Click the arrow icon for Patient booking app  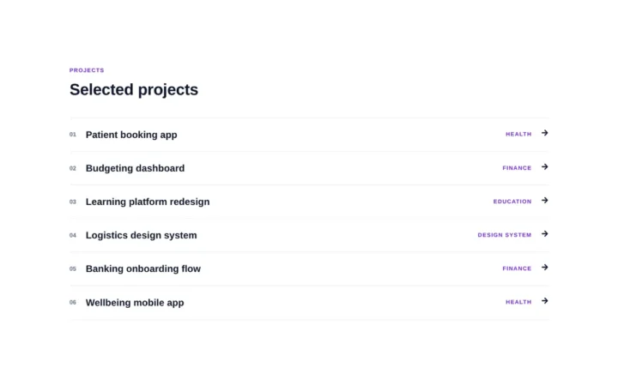point(545,133)
